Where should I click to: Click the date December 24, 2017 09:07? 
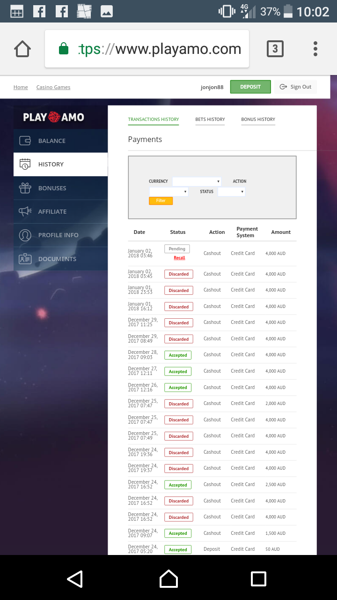[143, 533]
